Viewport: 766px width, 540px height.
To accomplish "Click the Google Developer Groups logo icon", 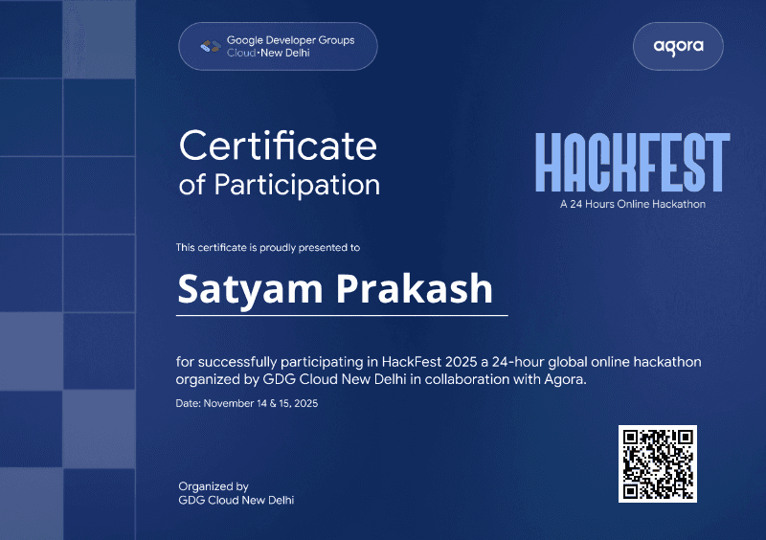I will (x=211, y=46).
